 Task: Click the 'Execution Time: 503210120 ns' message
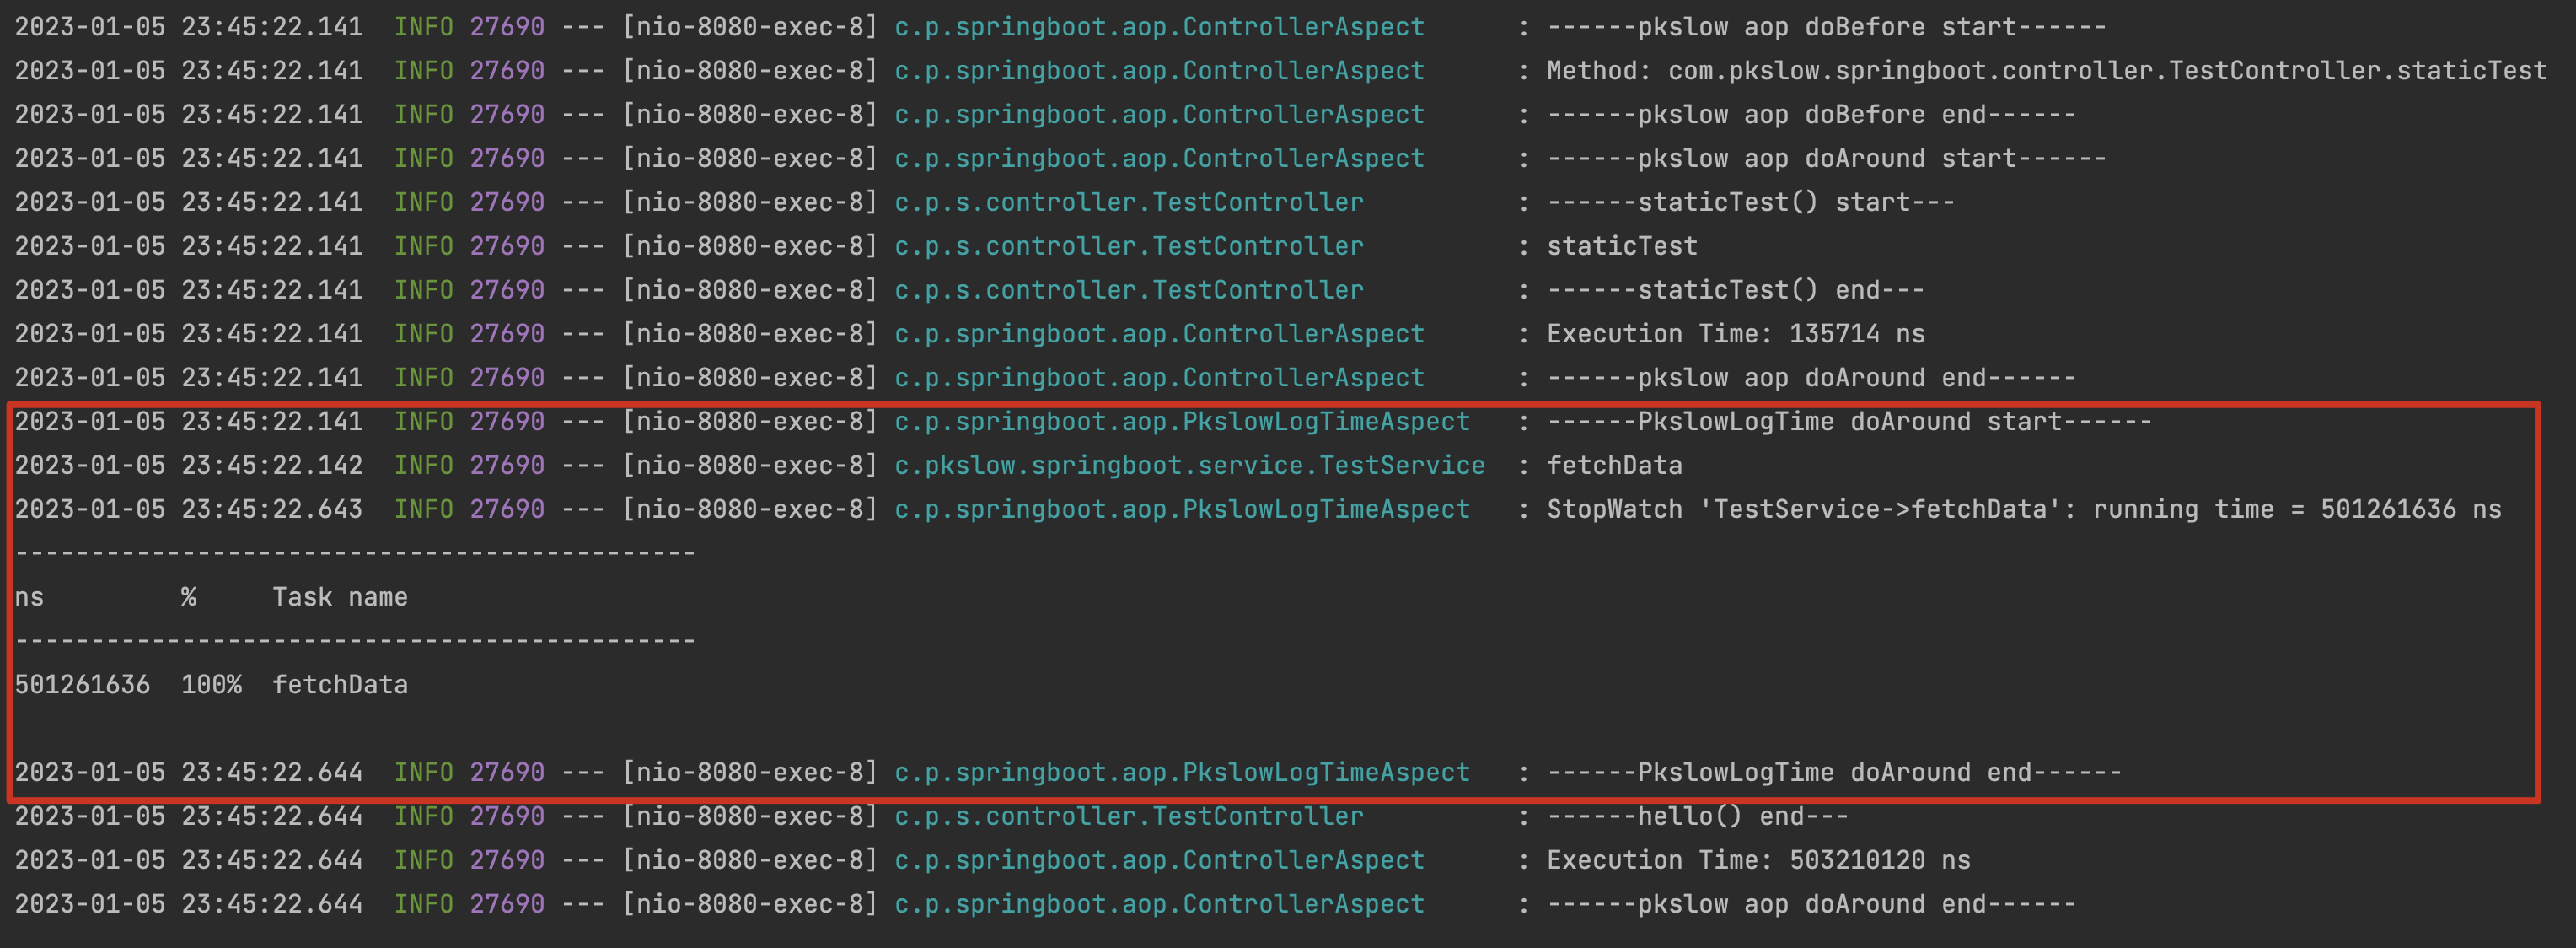tap(1758, 860)
